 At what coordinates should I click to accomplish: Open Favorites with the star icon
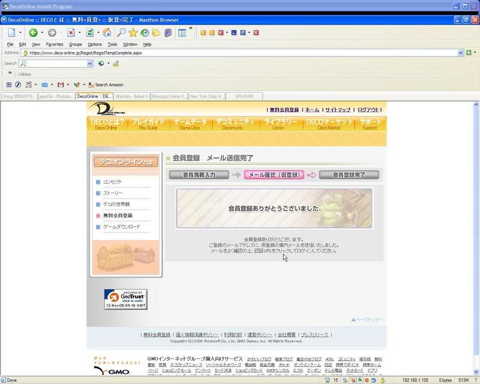pyautogui.click(x=133, y=32)
